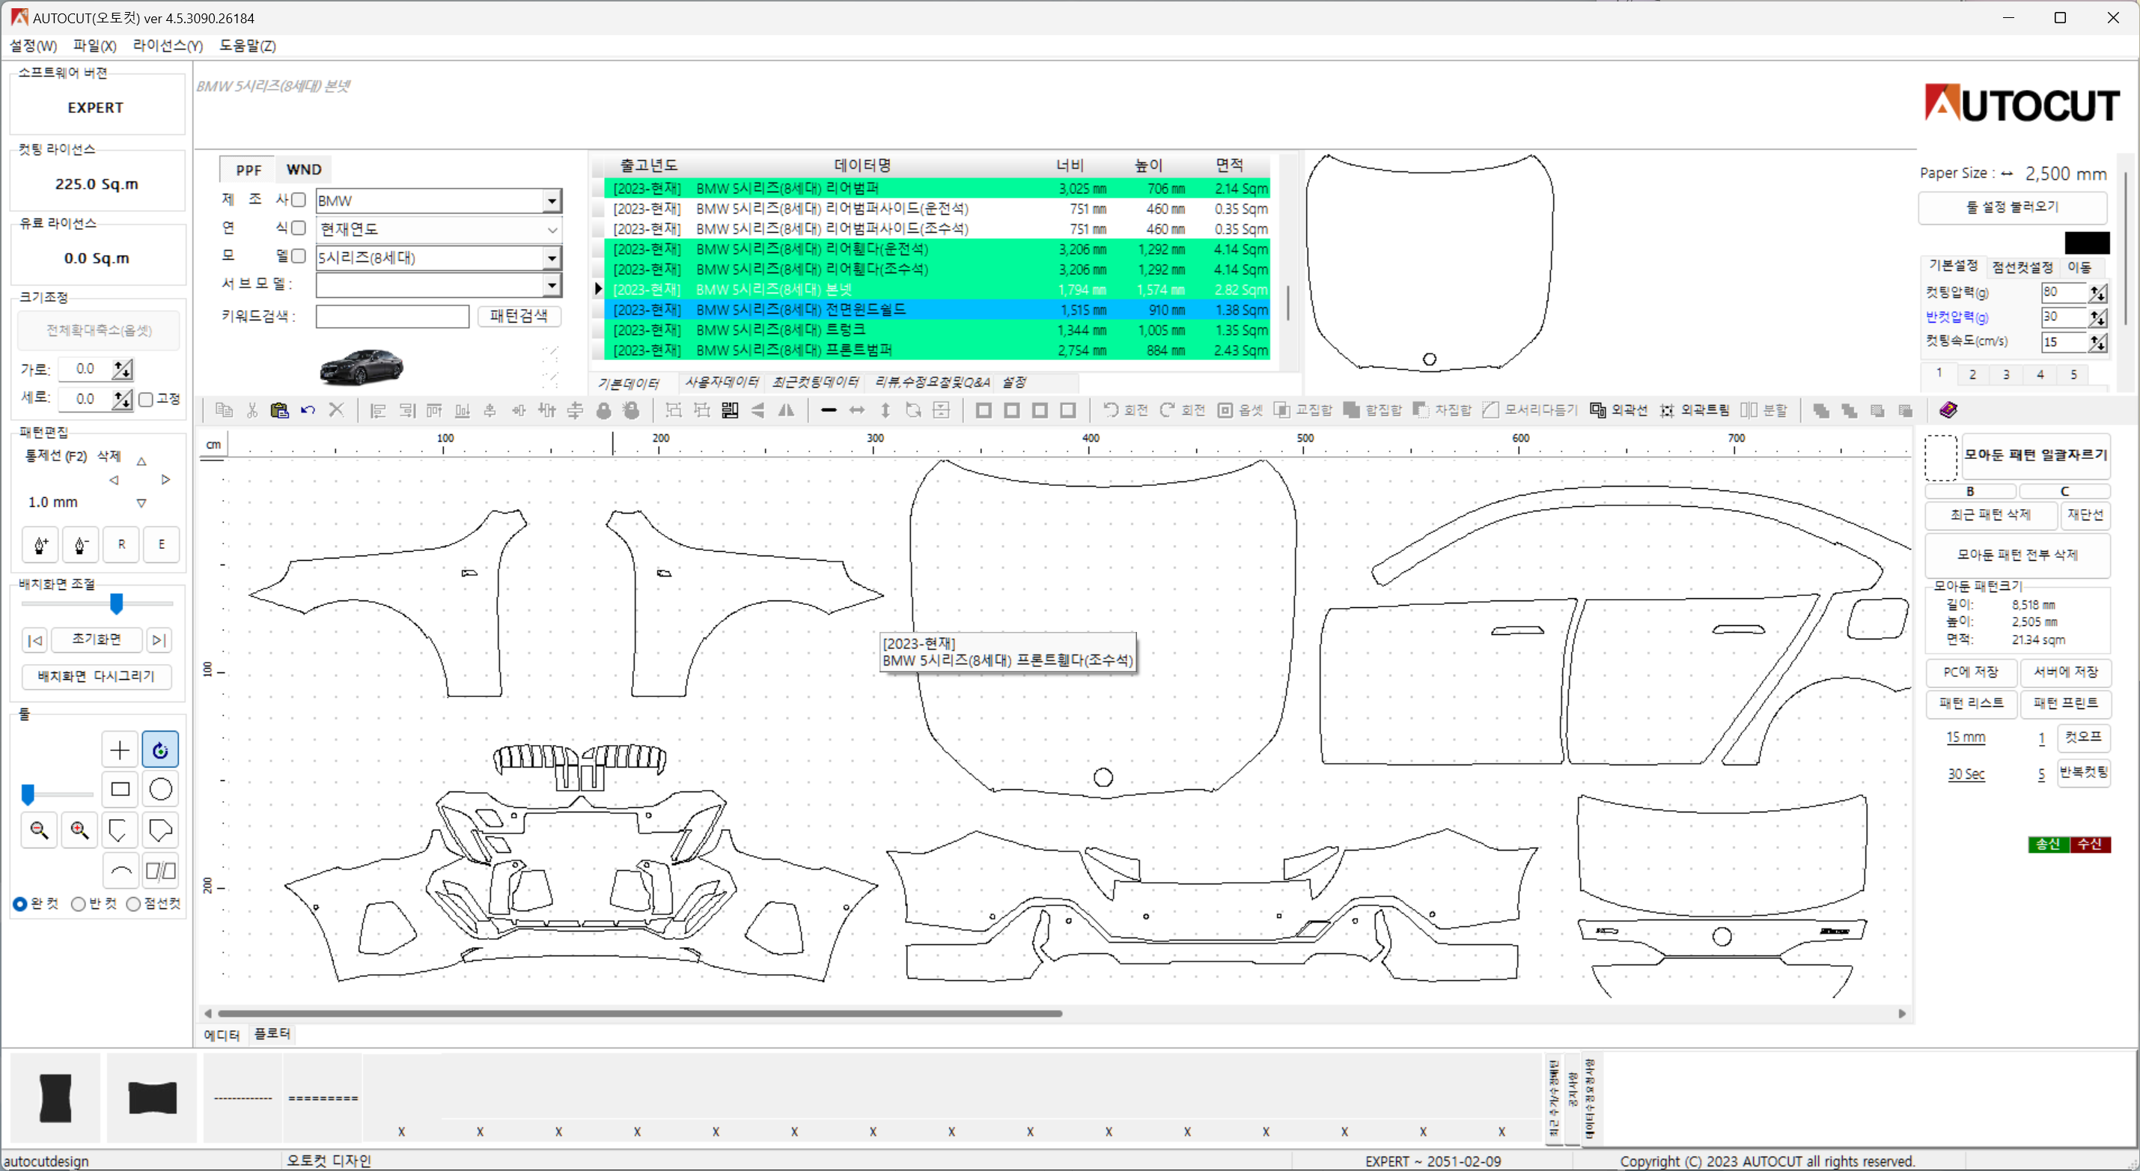This screenshot has height=1171, width=2140.
Task: Click the align left icon
Action: pyautogui.click(x=378, y=410)
